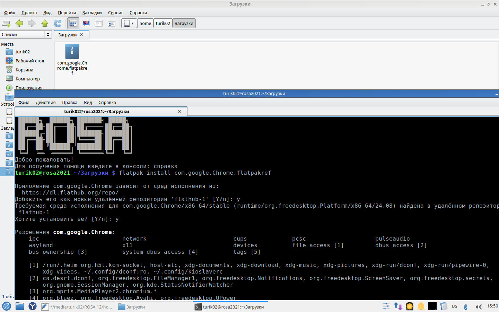Image resolution: width=499 pixels, height=312 pixels.
Task: Open 'Компьютер' in the sidebar
Action: pyautogui.click(x=27, y=79)
